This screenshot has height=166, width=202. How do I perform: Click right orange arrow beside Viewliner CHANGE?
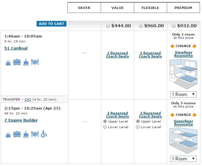coord(195,46)
